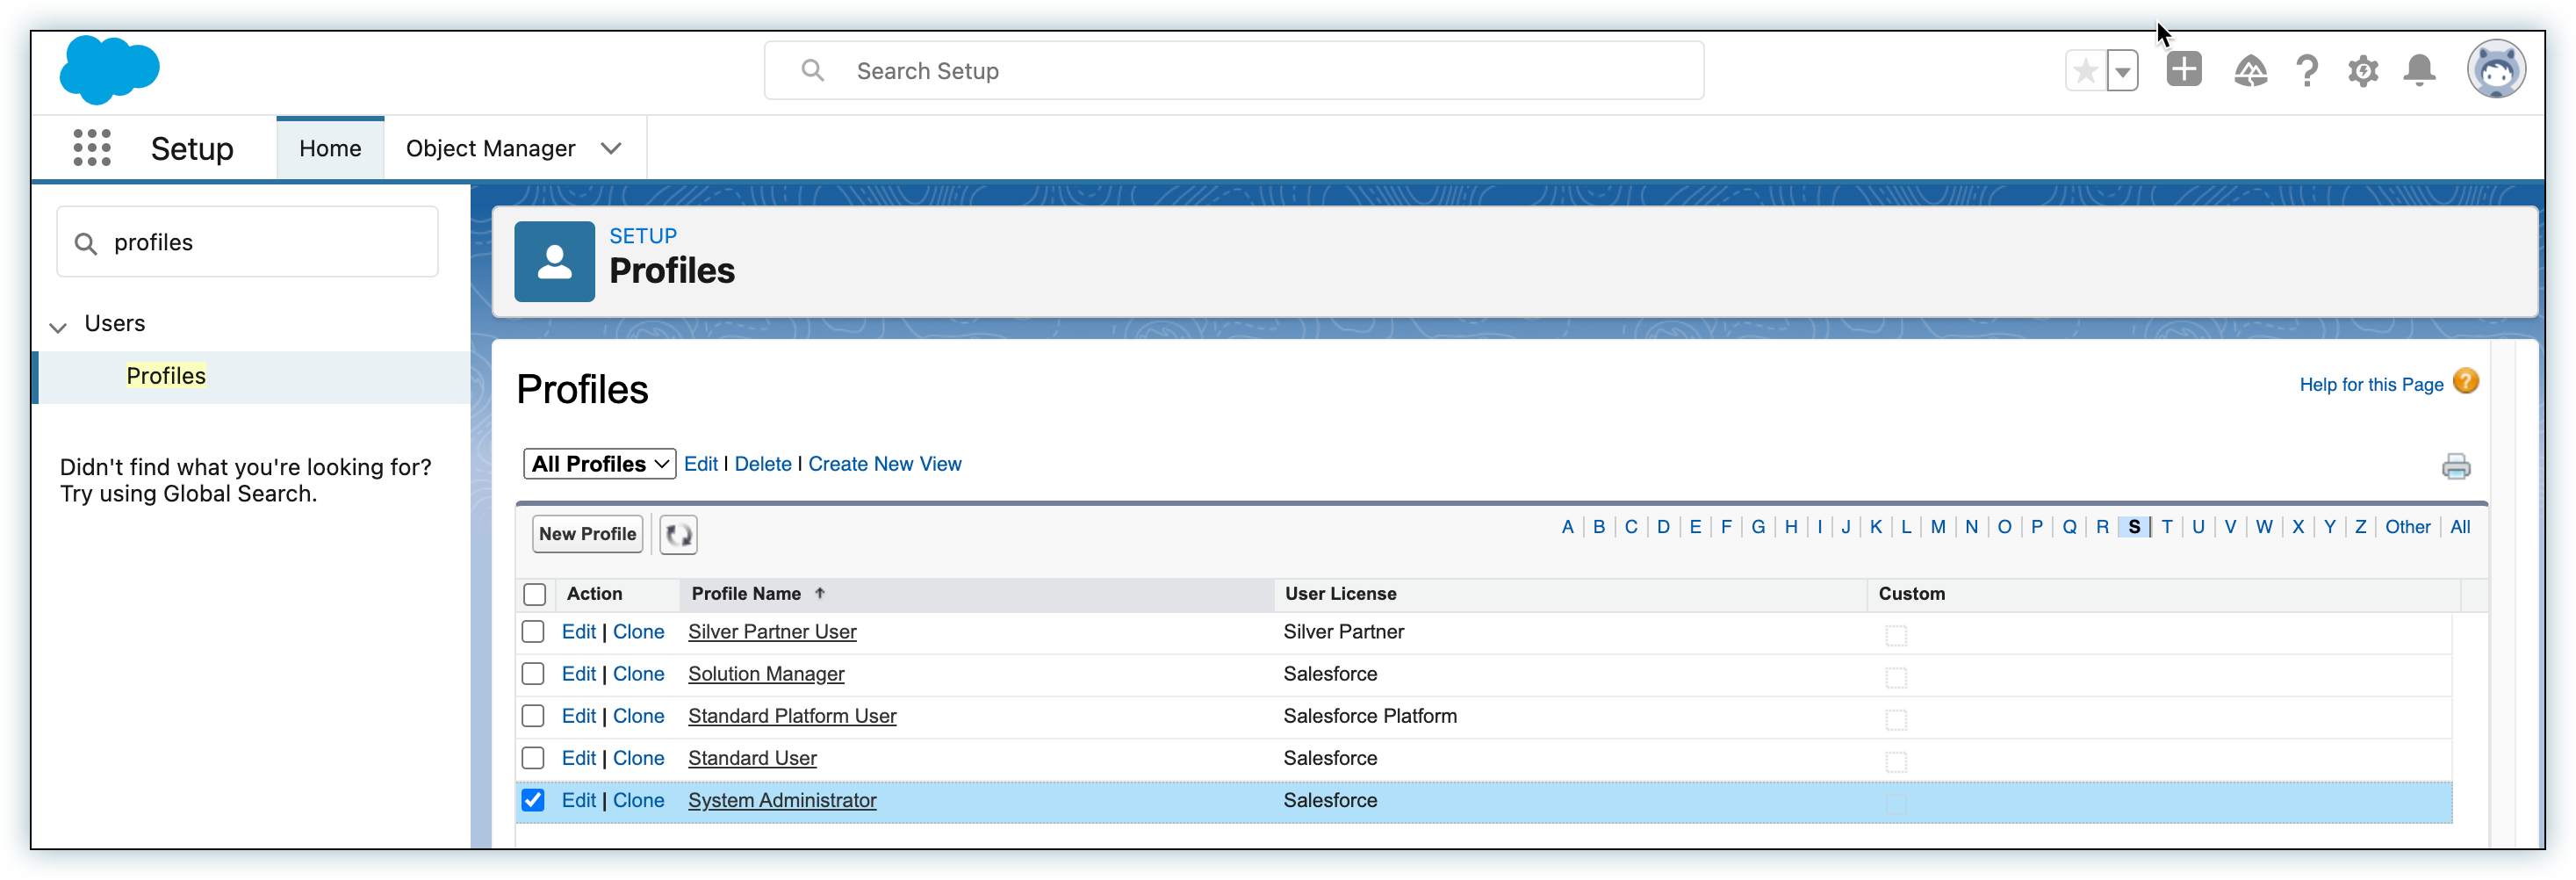2576x880 pixels.
Task: Open the All Profiles view dropdown
Action: (599, 464)
